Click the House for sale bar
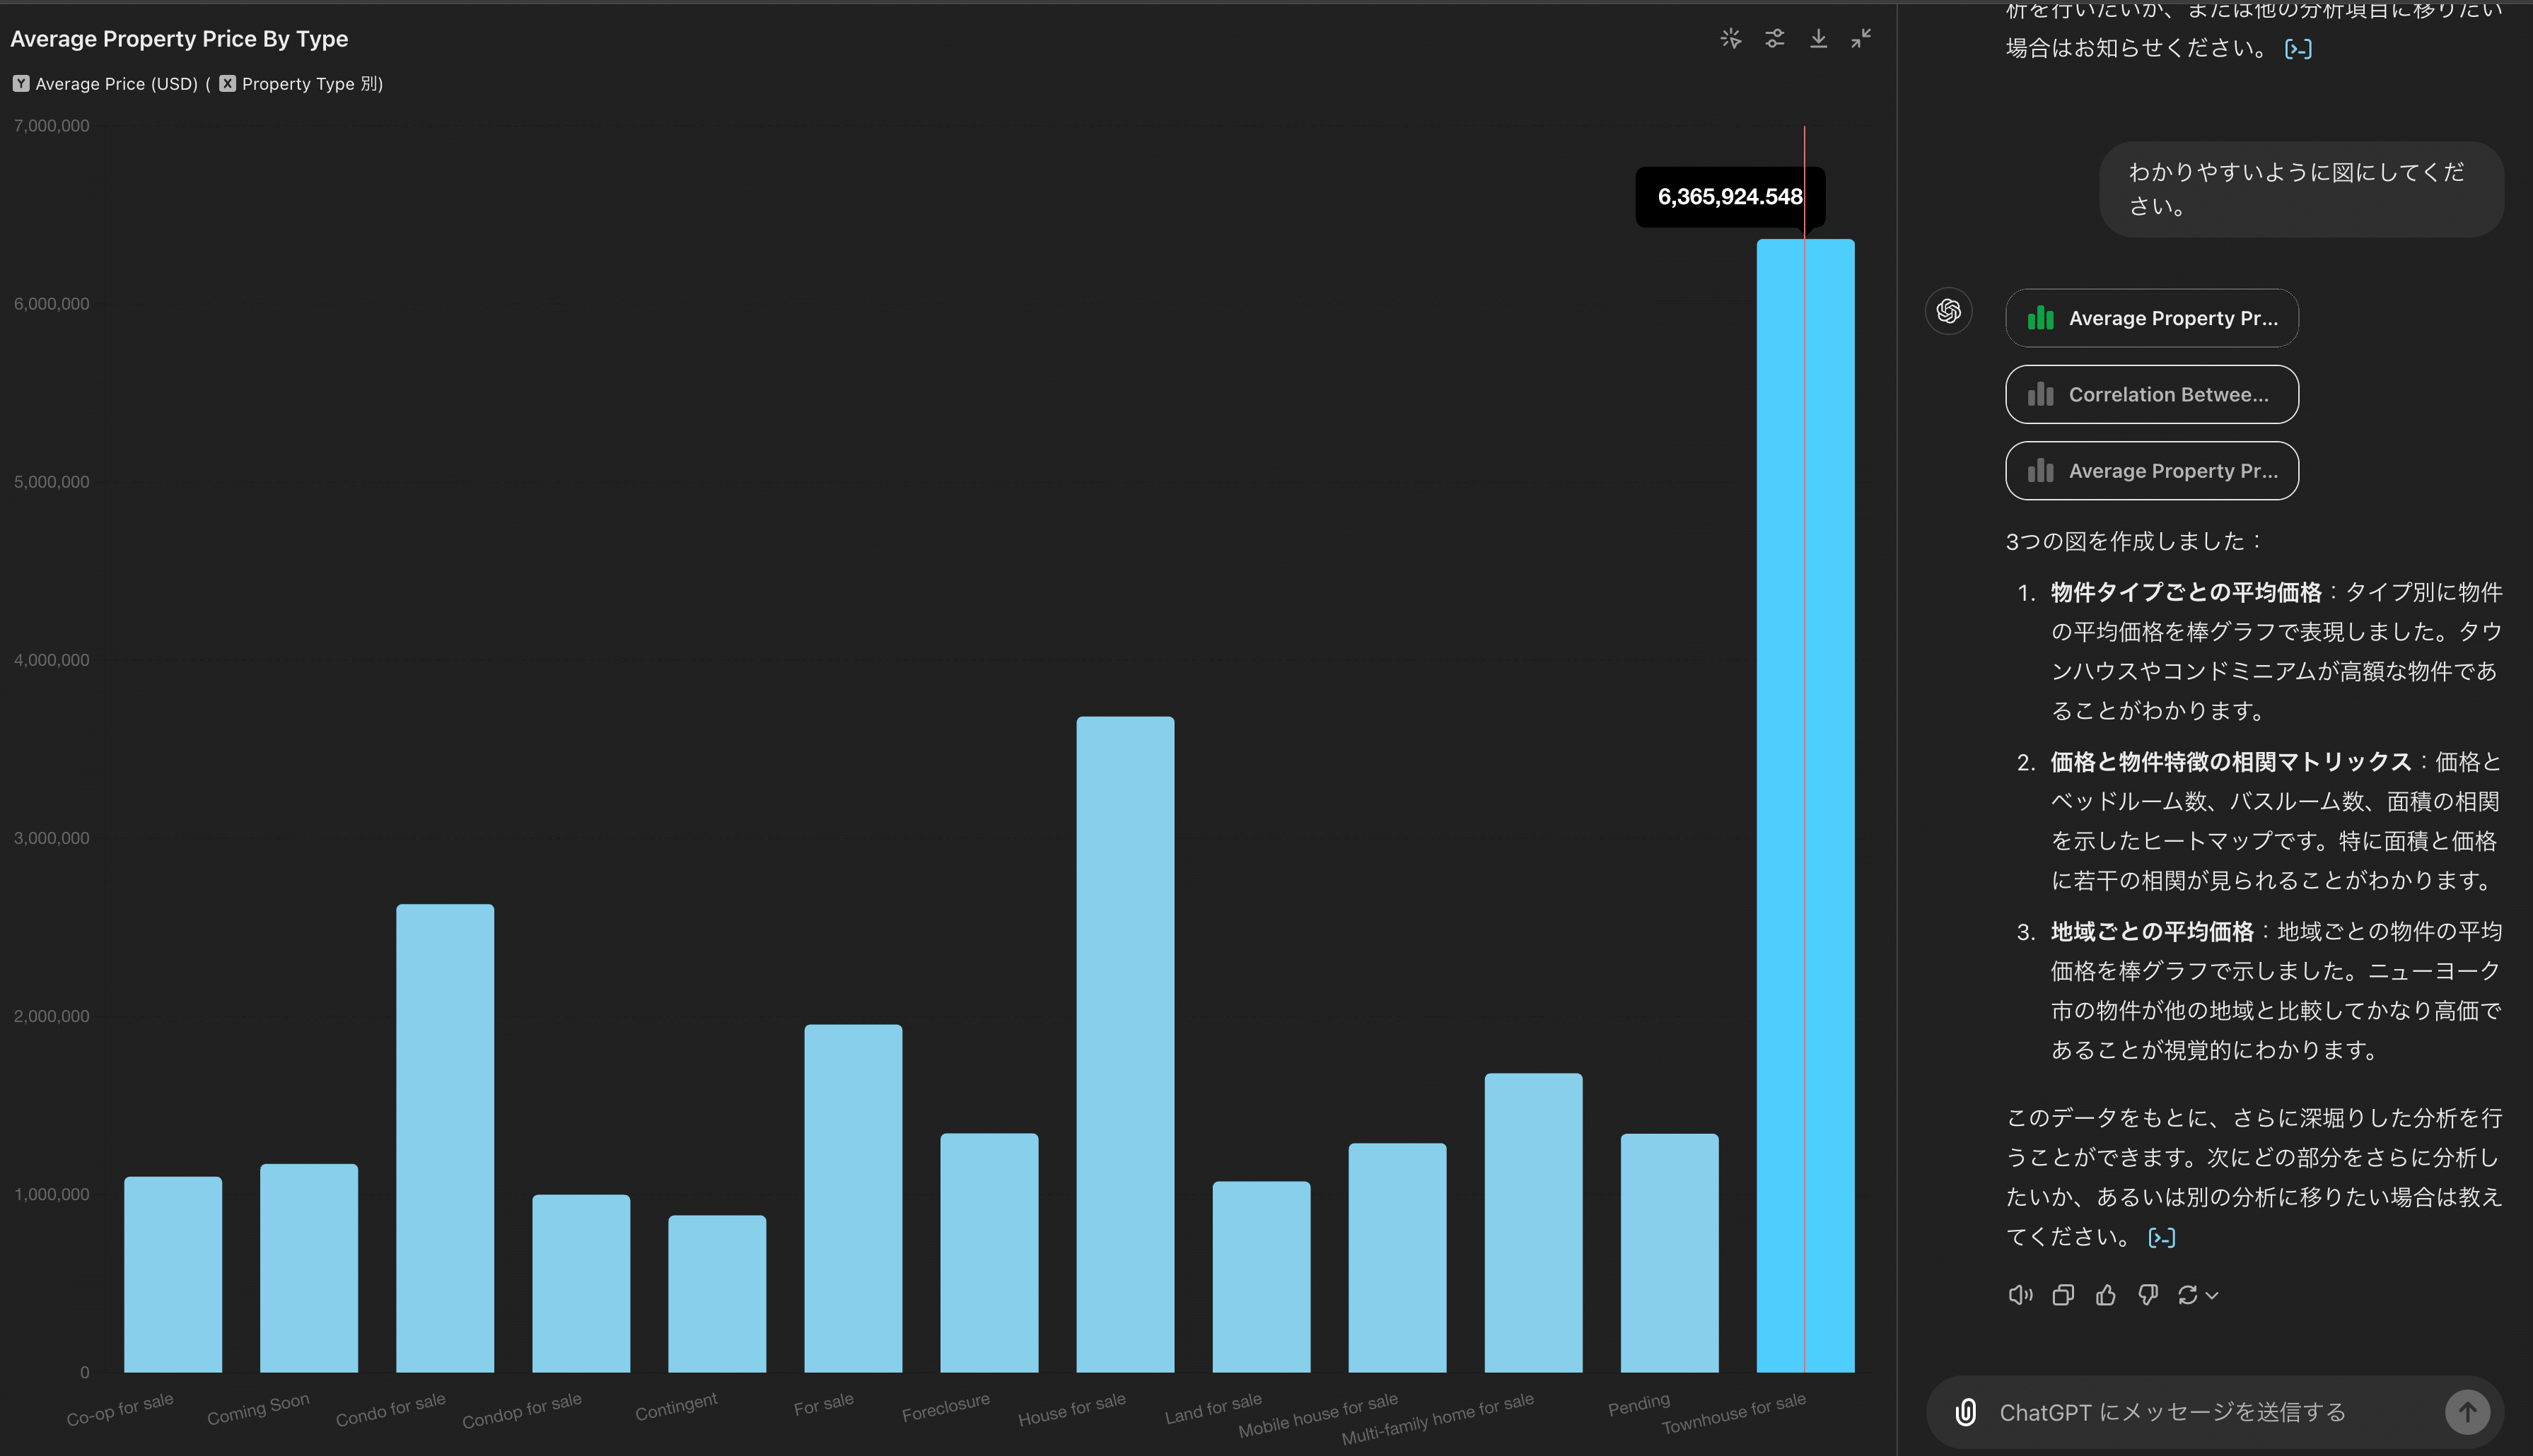The image size is (2533, 1456). (x=1124, y=1044)
